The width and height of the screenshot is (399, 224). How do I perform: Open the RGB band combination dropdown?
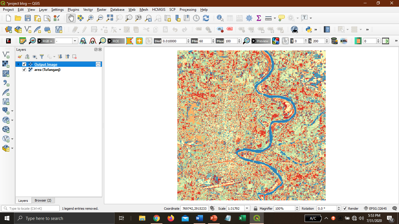click(75, 41)
